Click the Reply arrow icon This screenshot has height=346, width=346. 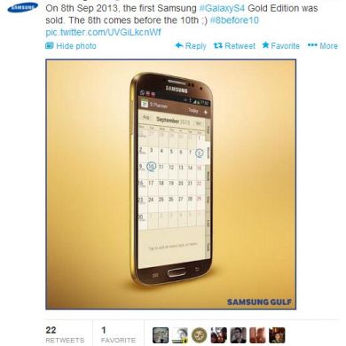point(179,45)
